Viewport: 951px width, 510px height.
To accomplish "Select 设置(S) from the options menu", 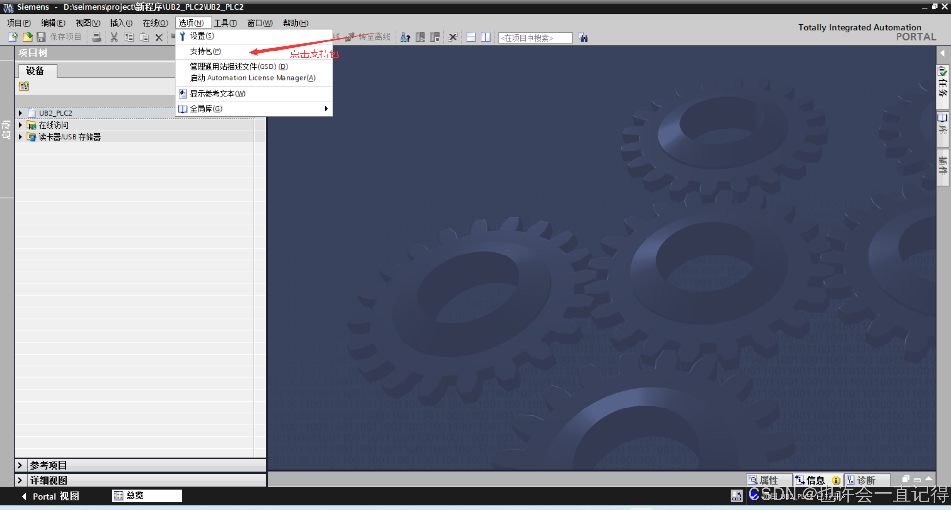I will [x=254, y=36].
